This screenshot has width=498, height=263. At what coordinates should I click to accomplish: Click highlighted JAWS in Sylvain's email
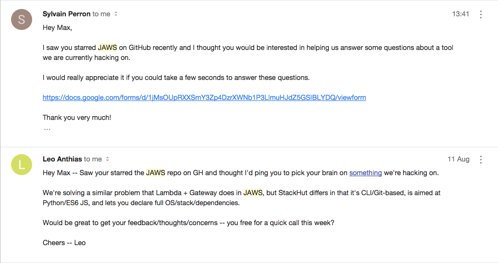108,47
